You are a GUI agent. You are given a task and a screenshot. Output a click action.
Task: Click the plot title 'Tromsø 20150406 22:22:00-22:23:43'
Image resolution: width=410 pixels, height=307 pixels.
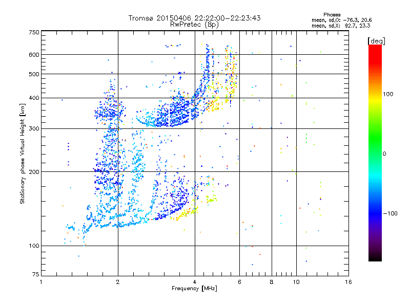pos(195,18)
